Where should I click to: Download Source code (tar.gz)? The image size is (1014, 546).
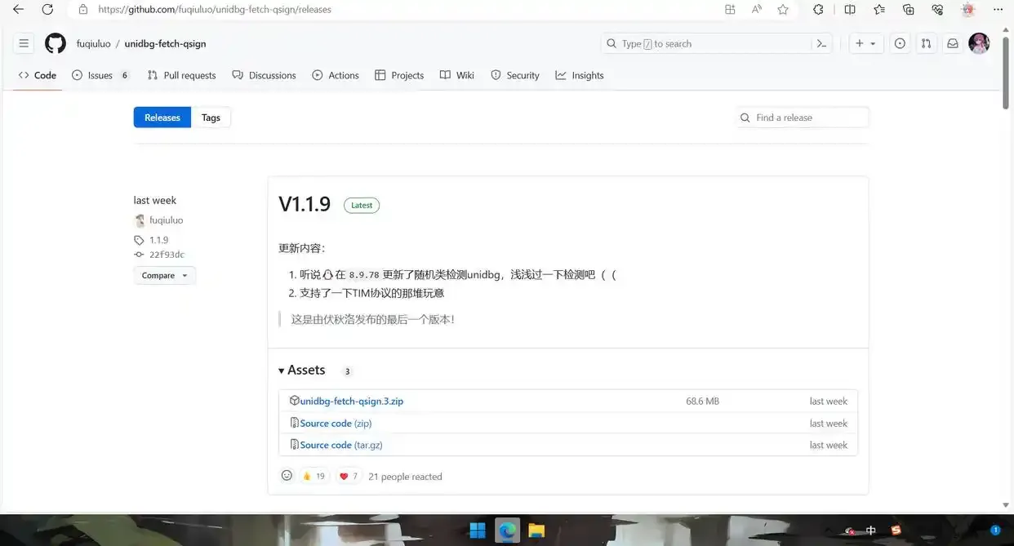(x=341, y=446)
